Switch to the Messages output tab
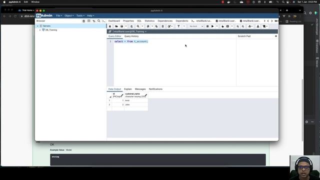 pos(140,89)
